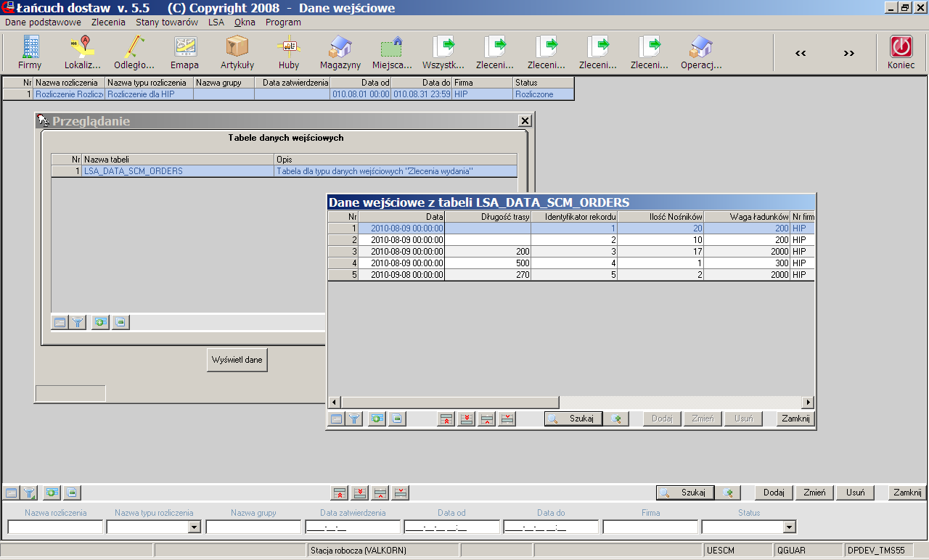Open the Status filter dropdown
Image resolution: width=929 pixels, height=560 pixels.
pyautogui.click(x=790, y=527)
